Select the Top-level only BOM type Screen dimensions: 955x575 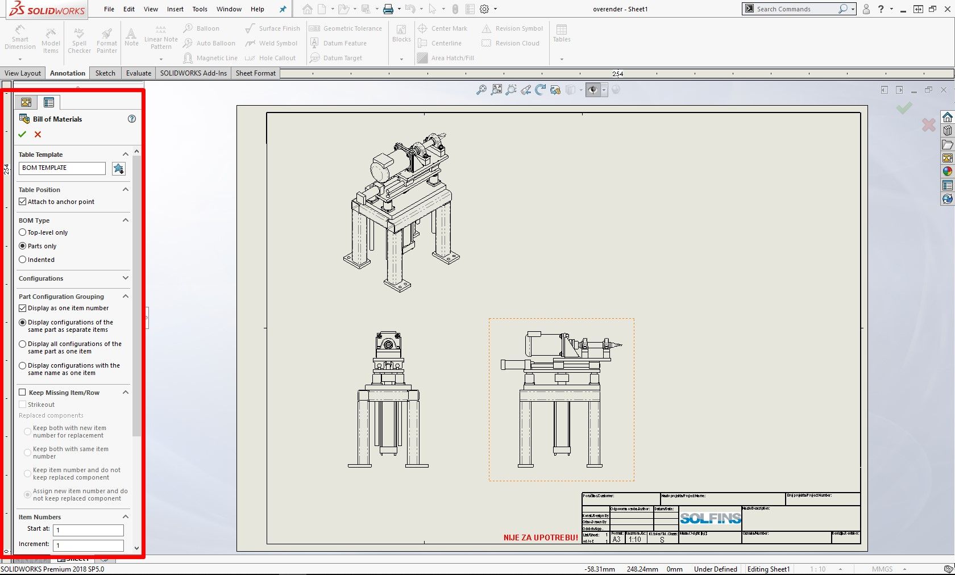(23, 232)
